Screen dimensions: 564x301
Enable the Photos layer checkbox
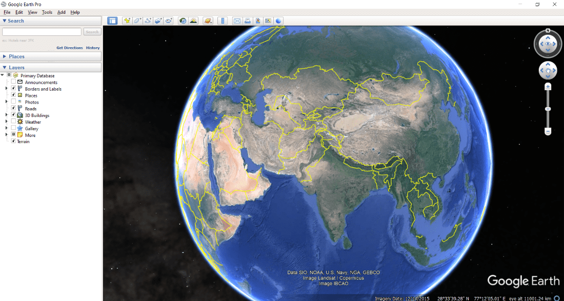[x=13, y=102]
